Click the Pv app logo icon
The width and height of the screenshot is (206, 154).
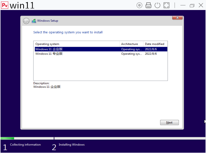5,5
